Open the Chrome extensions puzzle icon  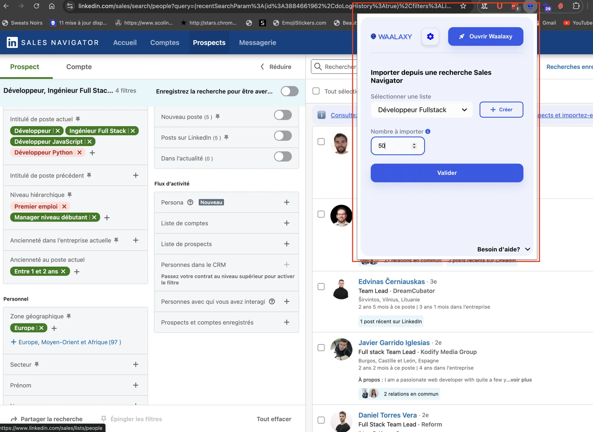click(x=576, y=6)
